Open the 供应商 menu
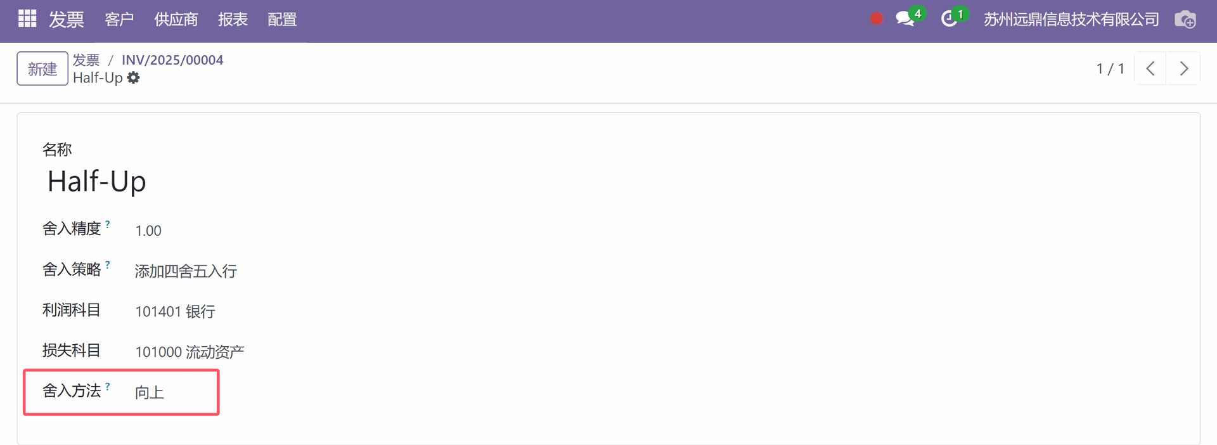Viewport: 1217px width, 445px height. click(176, 20)
